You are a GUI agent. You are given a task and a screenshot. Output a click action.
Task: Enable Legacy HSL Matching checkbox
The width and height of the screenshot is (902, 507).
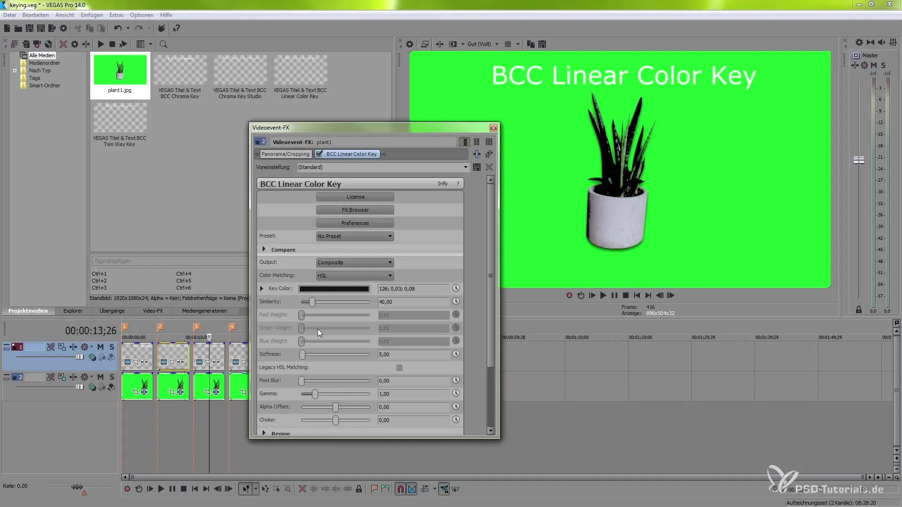[x=399, y=368]
